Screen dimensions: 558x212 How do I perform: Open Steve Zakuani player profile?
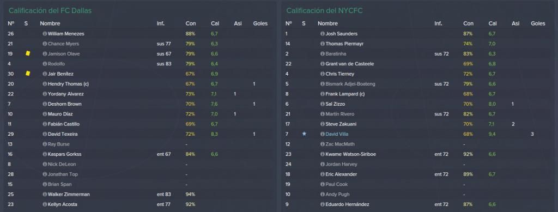pos(341,124)
